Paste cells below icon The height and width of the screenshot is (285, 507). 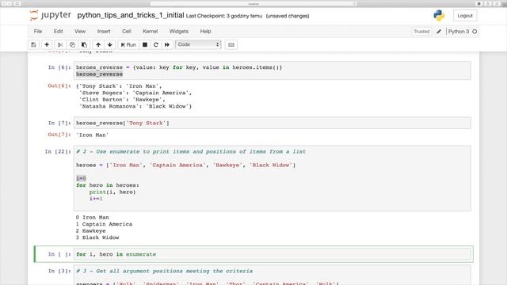tap(84, 44)
